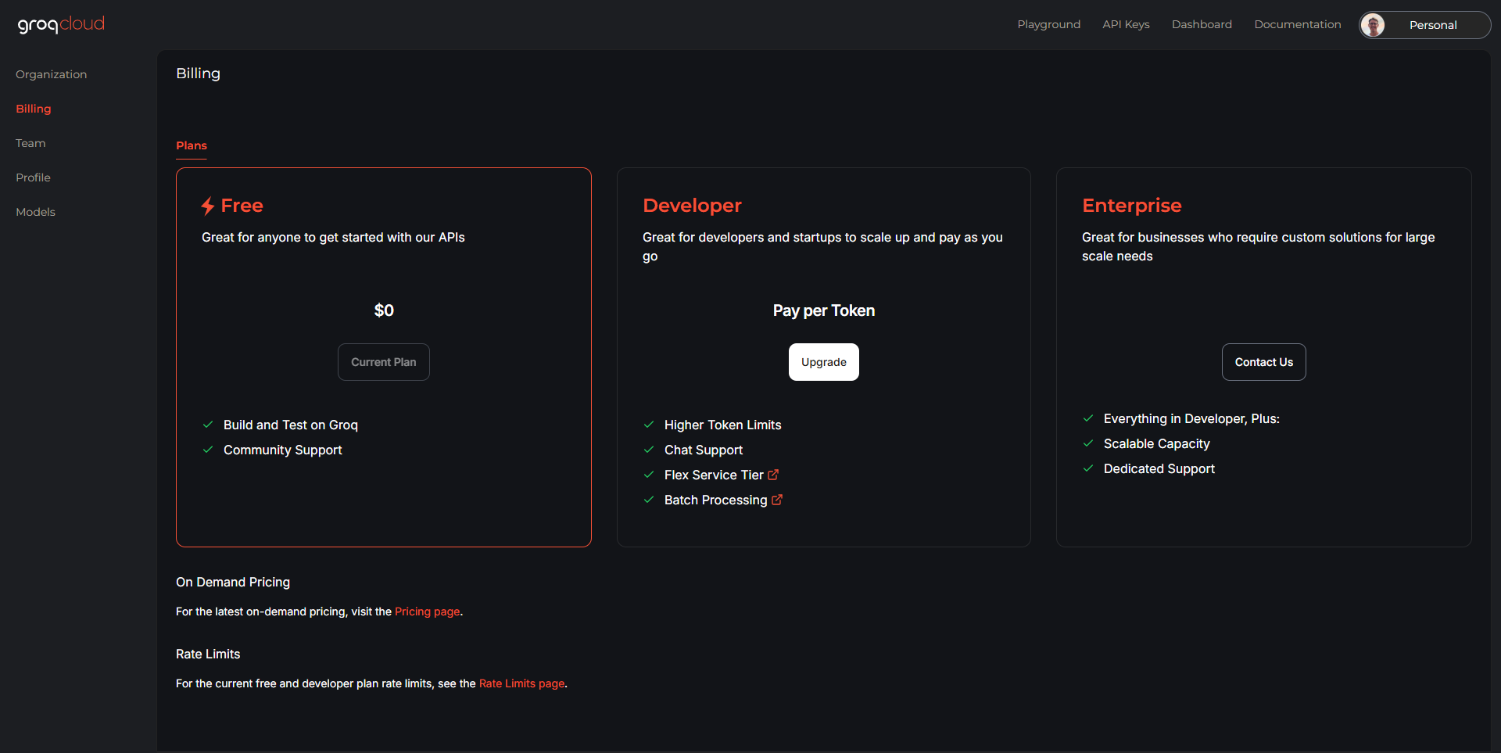Navigate to Dashboard
1501x753 pixels.
[1202, 24]
